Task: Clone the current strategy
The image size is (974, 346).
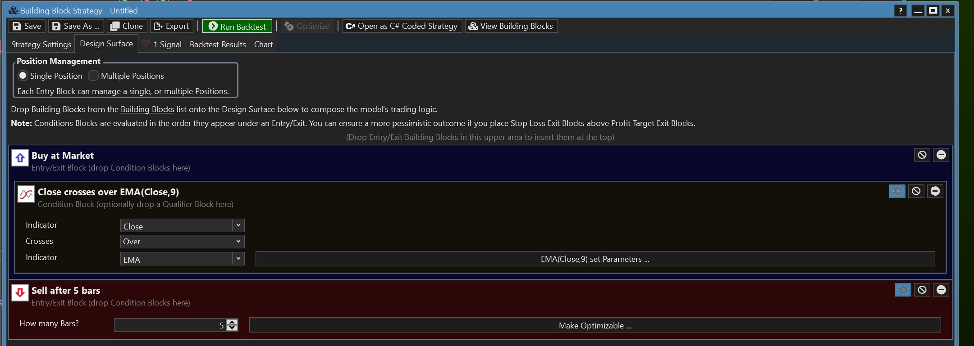Action: pyautogui.click(x=127, y=27)
